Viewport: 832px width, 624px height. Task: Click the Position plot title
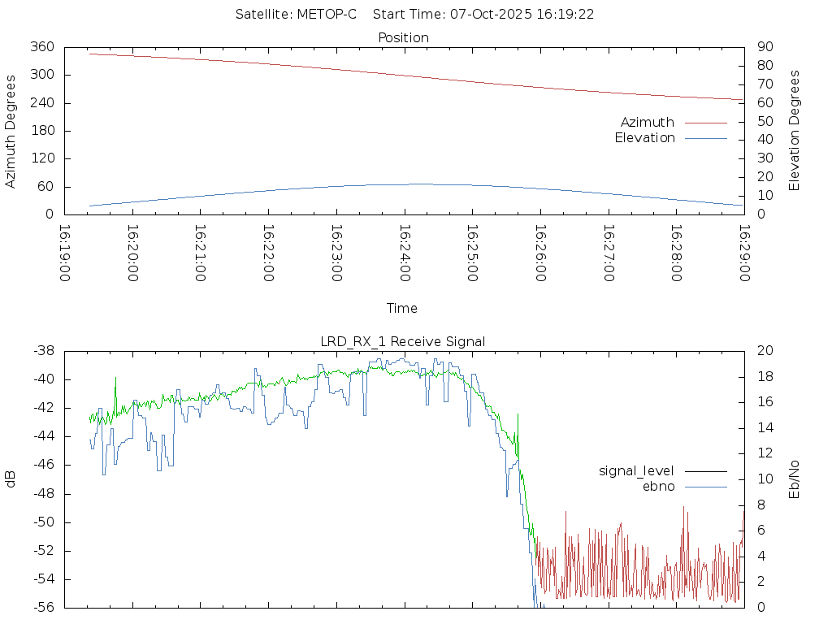coord(403,37)
